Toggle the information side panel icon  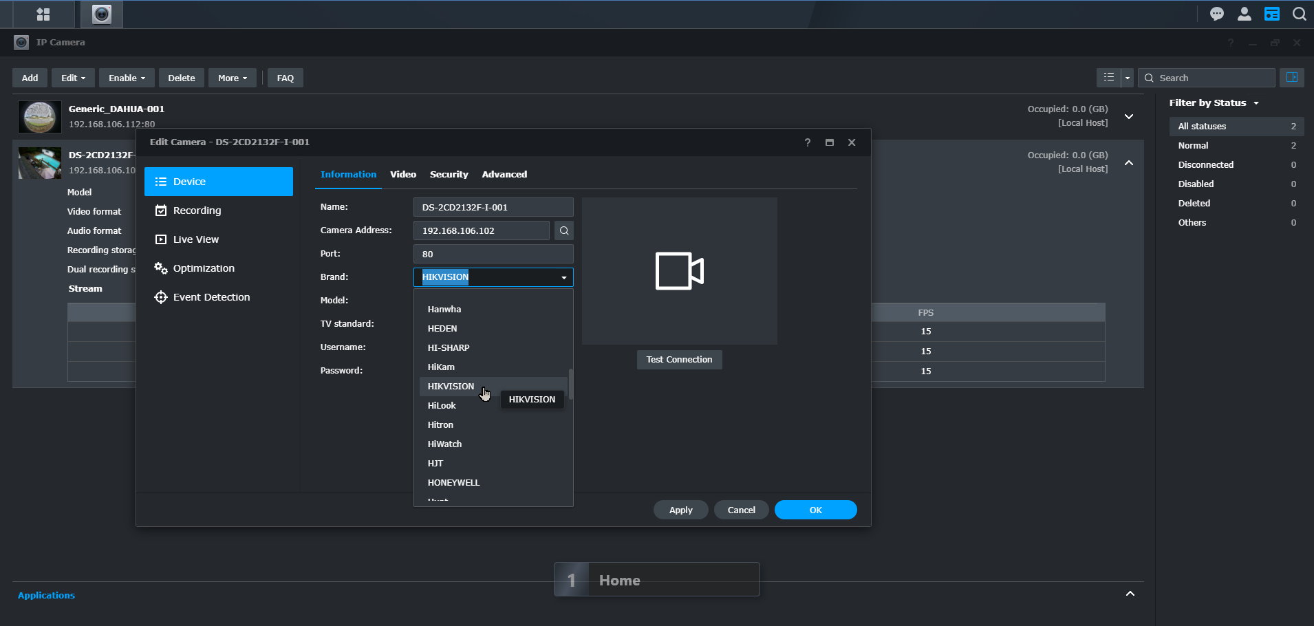pyautogui.click(x=1291, y=78)
